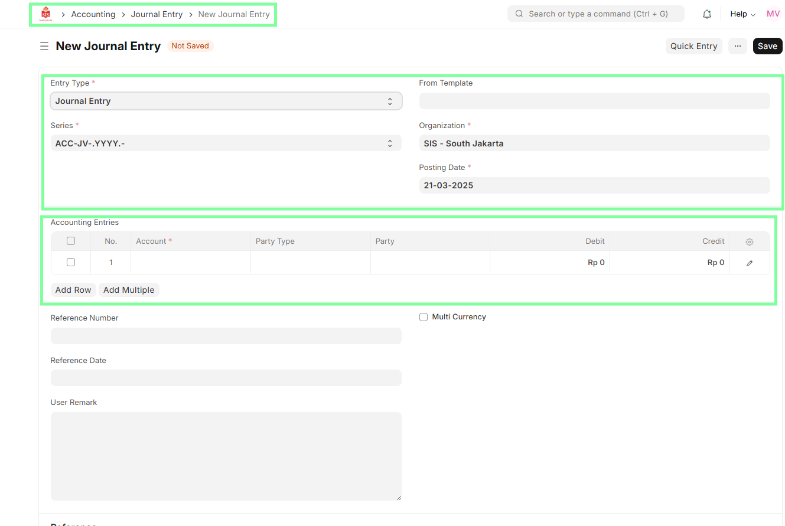Toggle the sidebar hamburger menu
Viewport: 785px width, 526px height.
tap(44, 46)
